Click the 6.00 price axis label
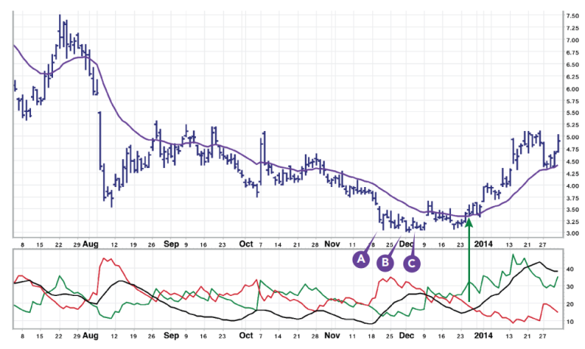585x349 pixels. 573,89
